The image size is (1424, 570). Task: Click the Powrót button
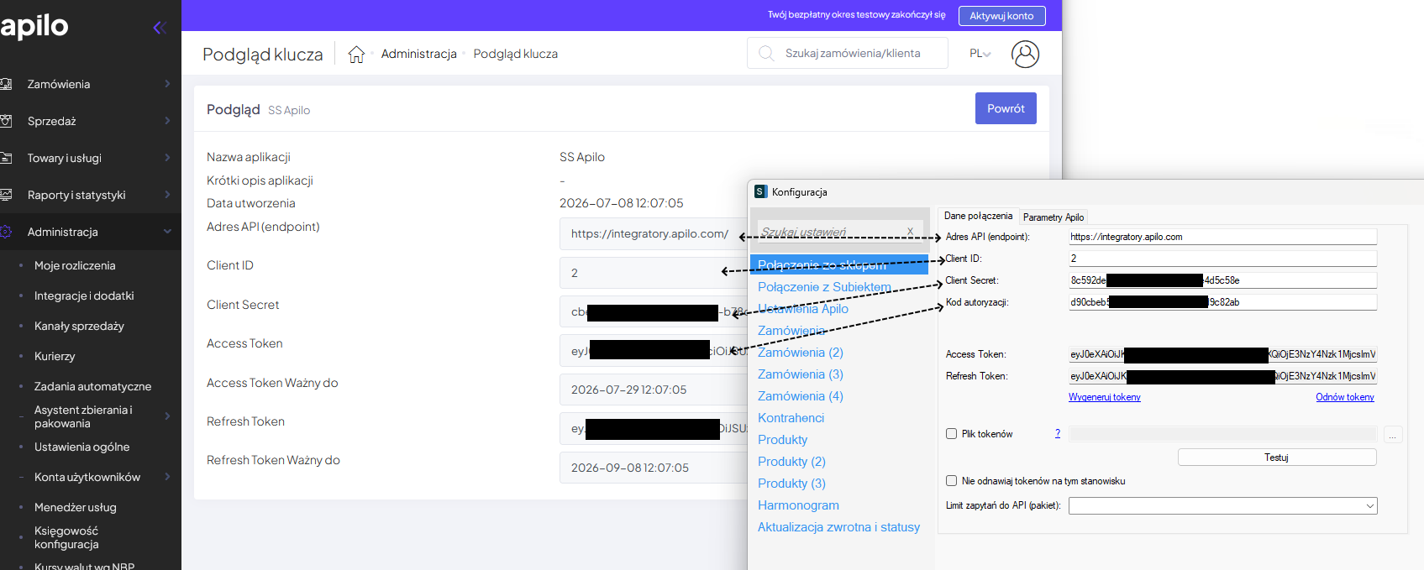coord(1006,108)
